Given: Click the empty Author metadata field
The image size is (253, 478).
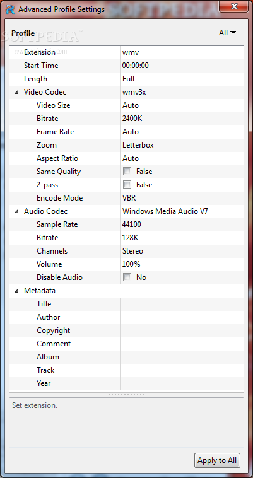Looking at the screenshot, I should click(182, 317).
